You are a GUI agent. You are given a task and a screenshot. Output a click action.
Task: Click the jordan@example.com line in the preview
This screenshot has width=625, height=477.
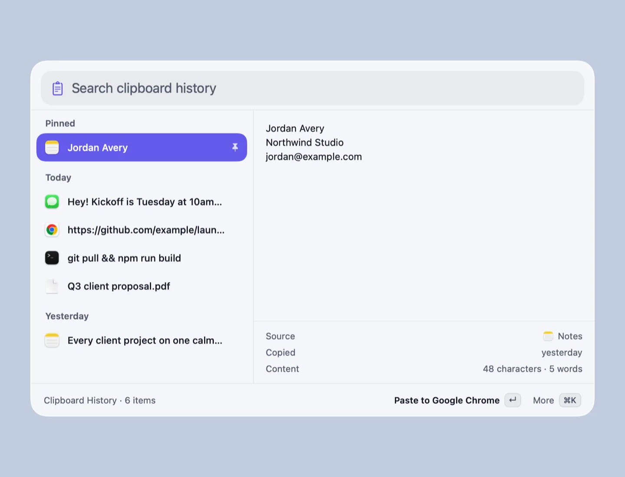pos(314,157)
